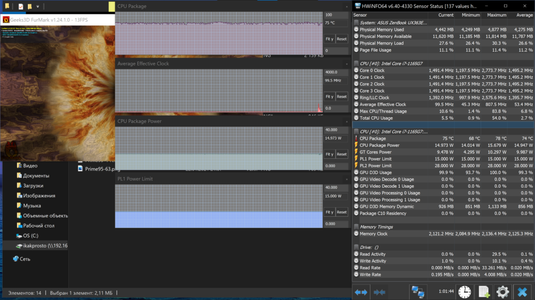Select the Package C10 Residency row
The width and height of the screenshot is (535, 300).
click(x=443, y=213)
